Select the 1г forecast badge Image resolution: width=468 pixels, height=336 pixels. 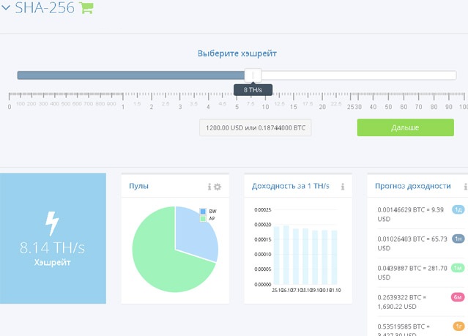pyautogui.click(x=458, y=326)
